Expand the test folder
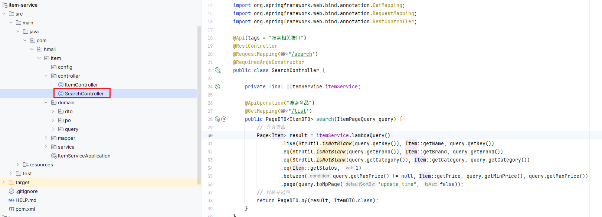Image resolution: width=602 pixels, height=217 pixels. coord(11,173)
